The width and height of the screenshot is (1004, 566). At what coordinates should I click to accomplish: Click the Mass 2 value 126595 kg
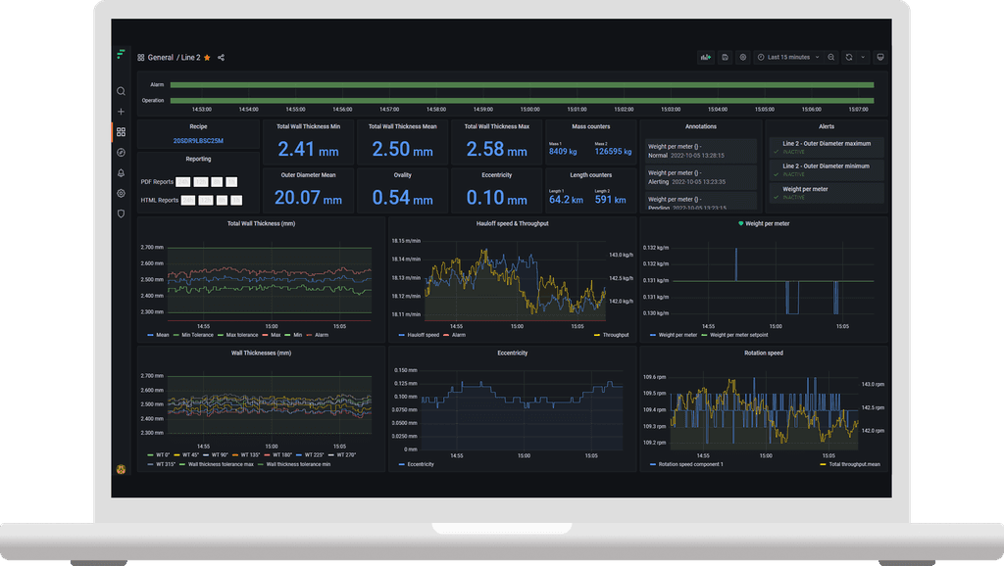(x=613, y=152)
